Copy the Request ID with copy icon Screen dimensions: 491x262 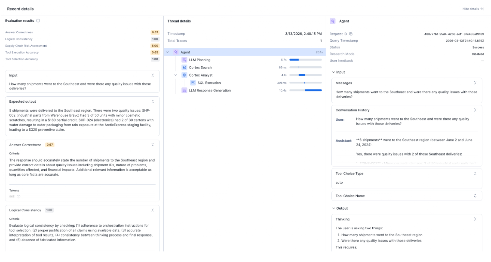(351, 34)
